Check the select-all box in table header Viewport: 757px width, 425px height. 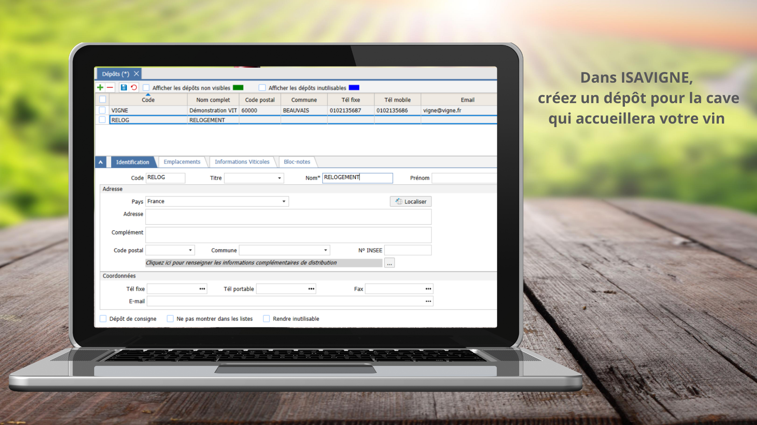click(103, 100)
